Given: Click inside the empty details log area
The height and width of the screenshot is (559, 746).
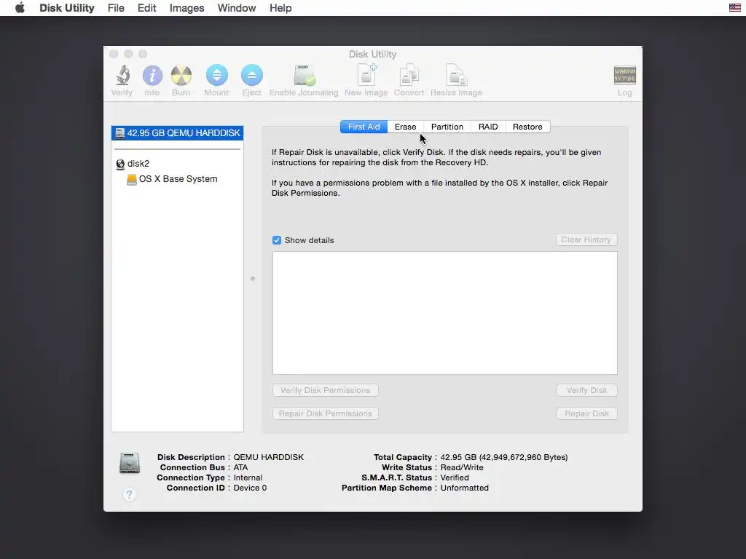Looking at the screenshot, I should pyautogui.click(x=445, y=313).
